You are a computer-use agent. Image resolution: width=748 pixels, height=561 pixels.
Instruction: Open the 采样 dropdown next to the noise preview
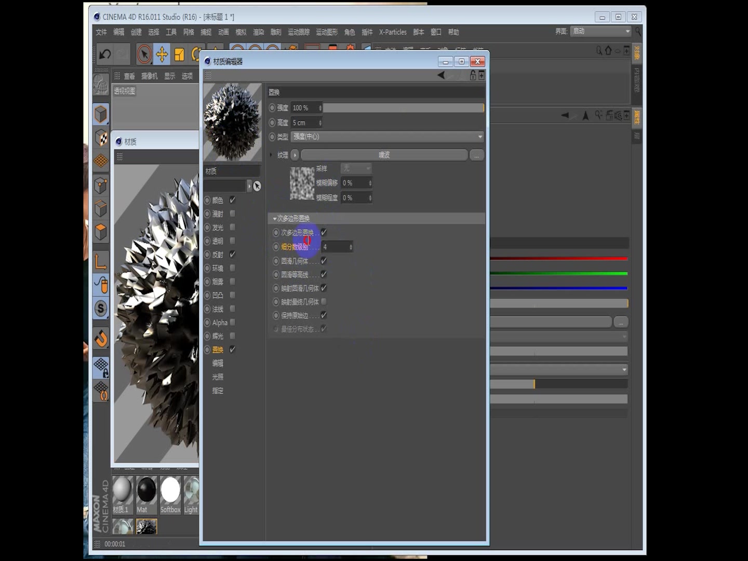(356, 168)
